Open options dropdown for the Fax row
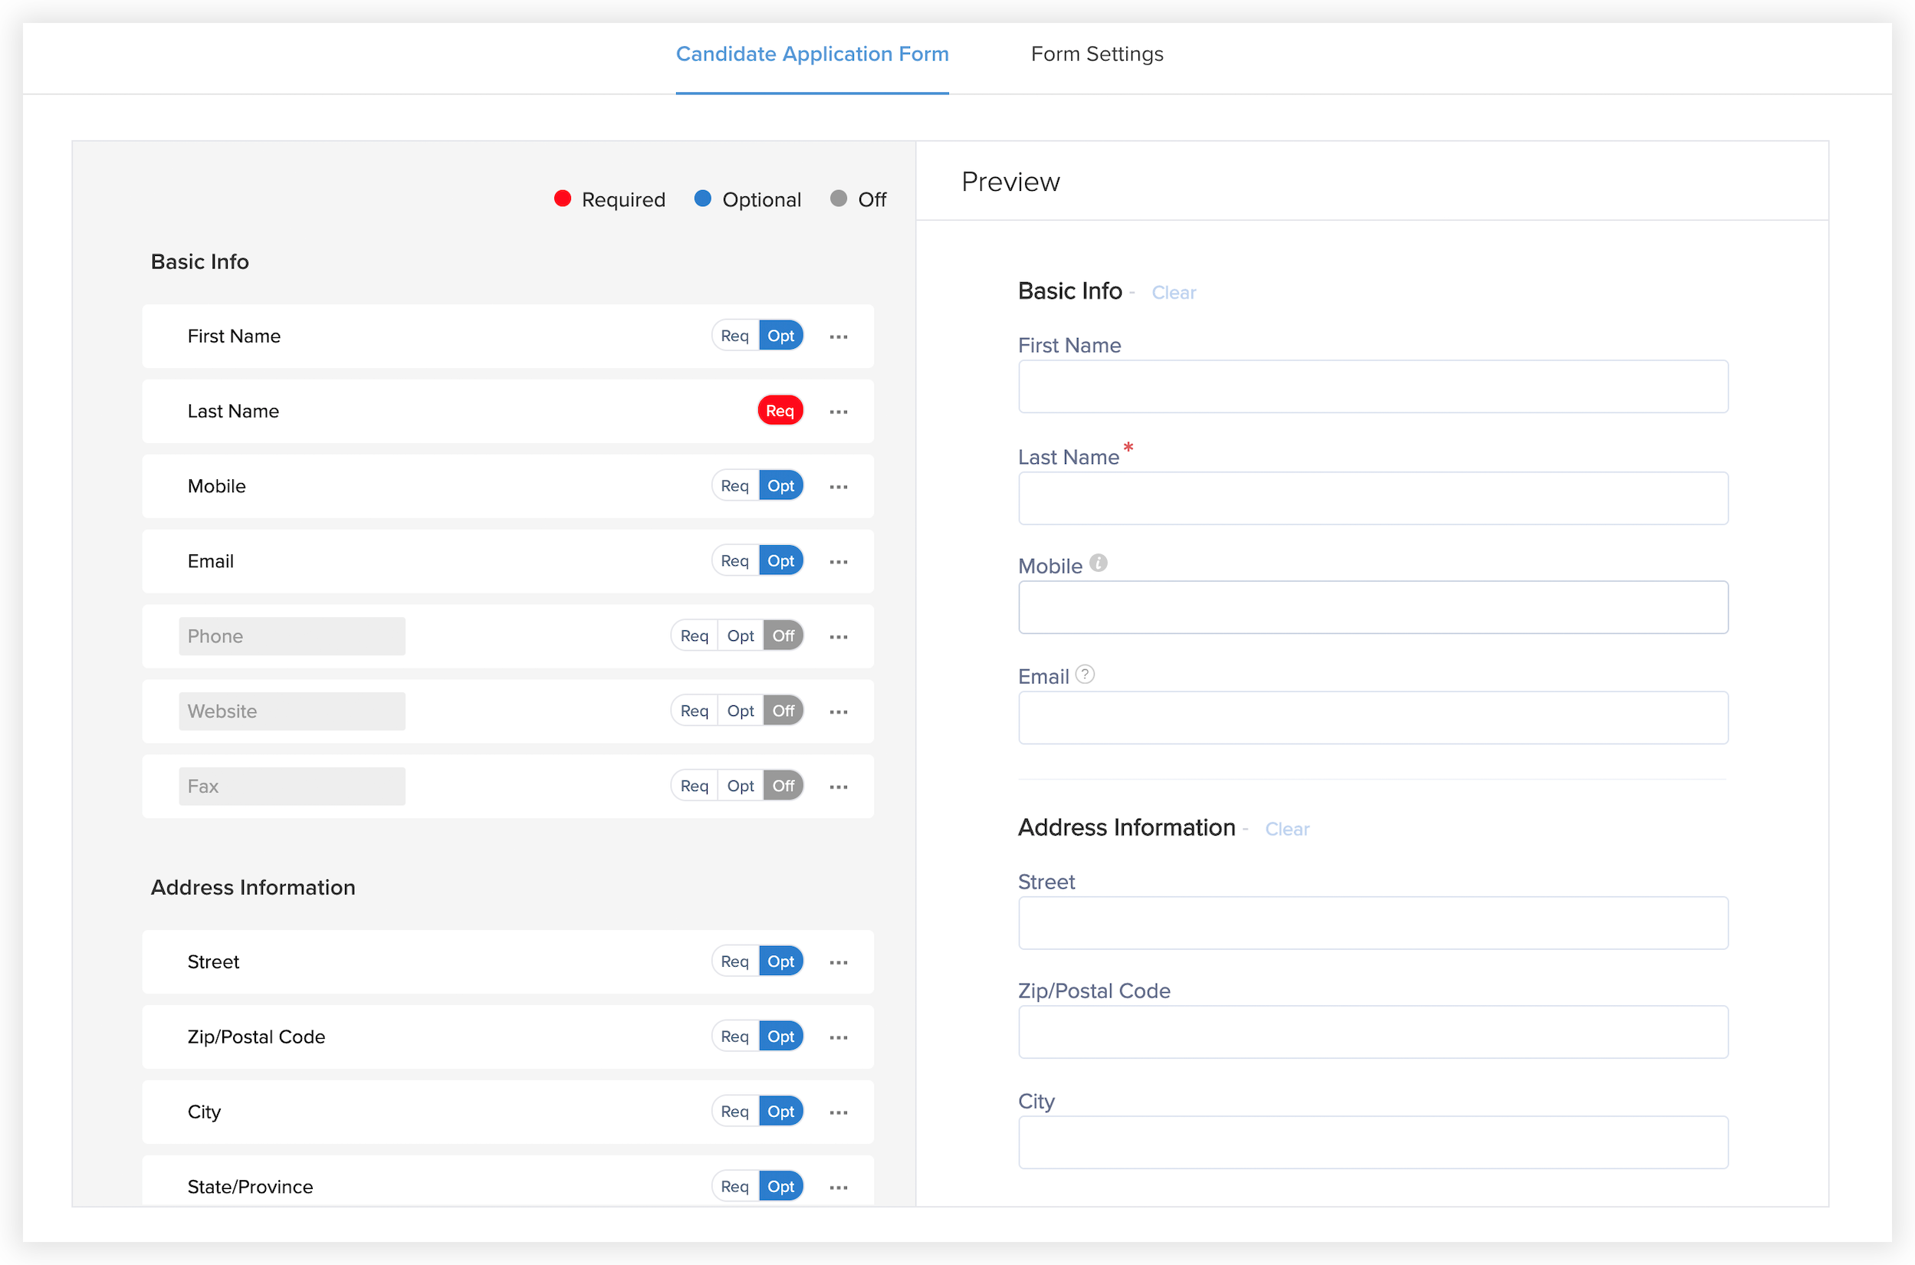This screenshot has height=1265, width=1915. click(x=838, y=787)
